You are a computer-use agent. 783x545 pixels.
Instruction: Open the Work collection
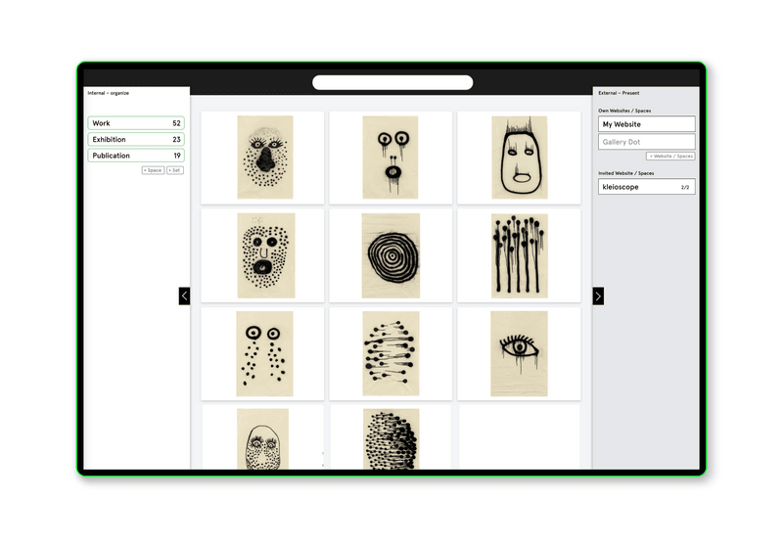click(136, 124)
